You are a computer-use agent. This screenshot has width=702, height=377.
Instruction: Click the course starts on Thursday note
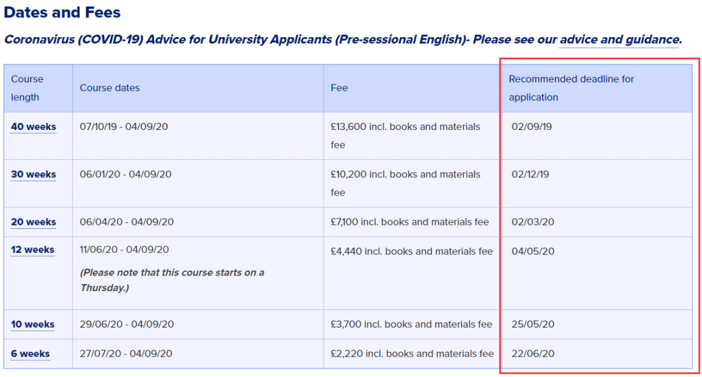coord(172,280)
